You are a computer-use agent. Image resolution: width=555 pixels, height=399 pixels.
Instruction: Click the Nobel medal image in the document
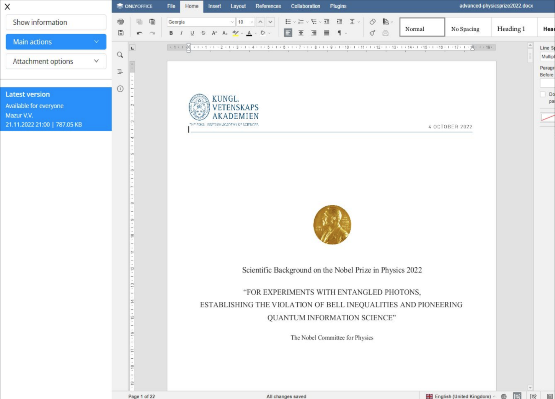point(332,225)
